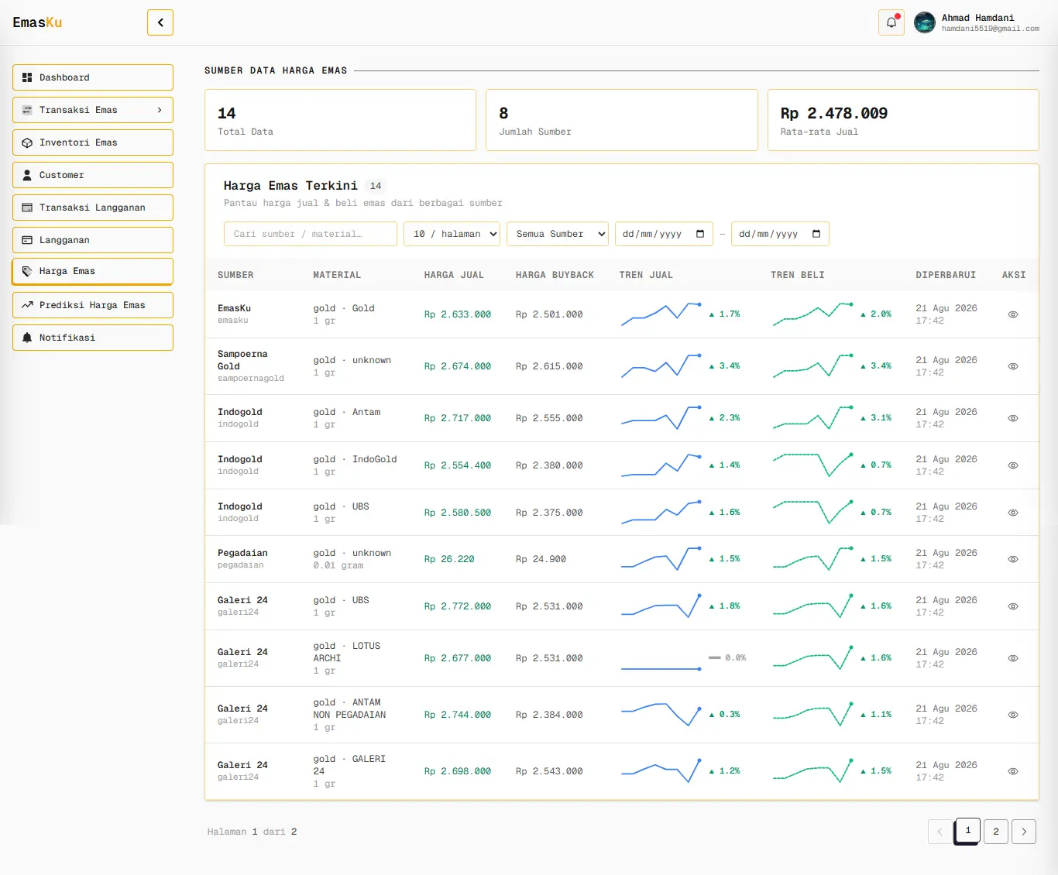Select the Harga Emas sidebar item
1058x875 pixels.
93,272
